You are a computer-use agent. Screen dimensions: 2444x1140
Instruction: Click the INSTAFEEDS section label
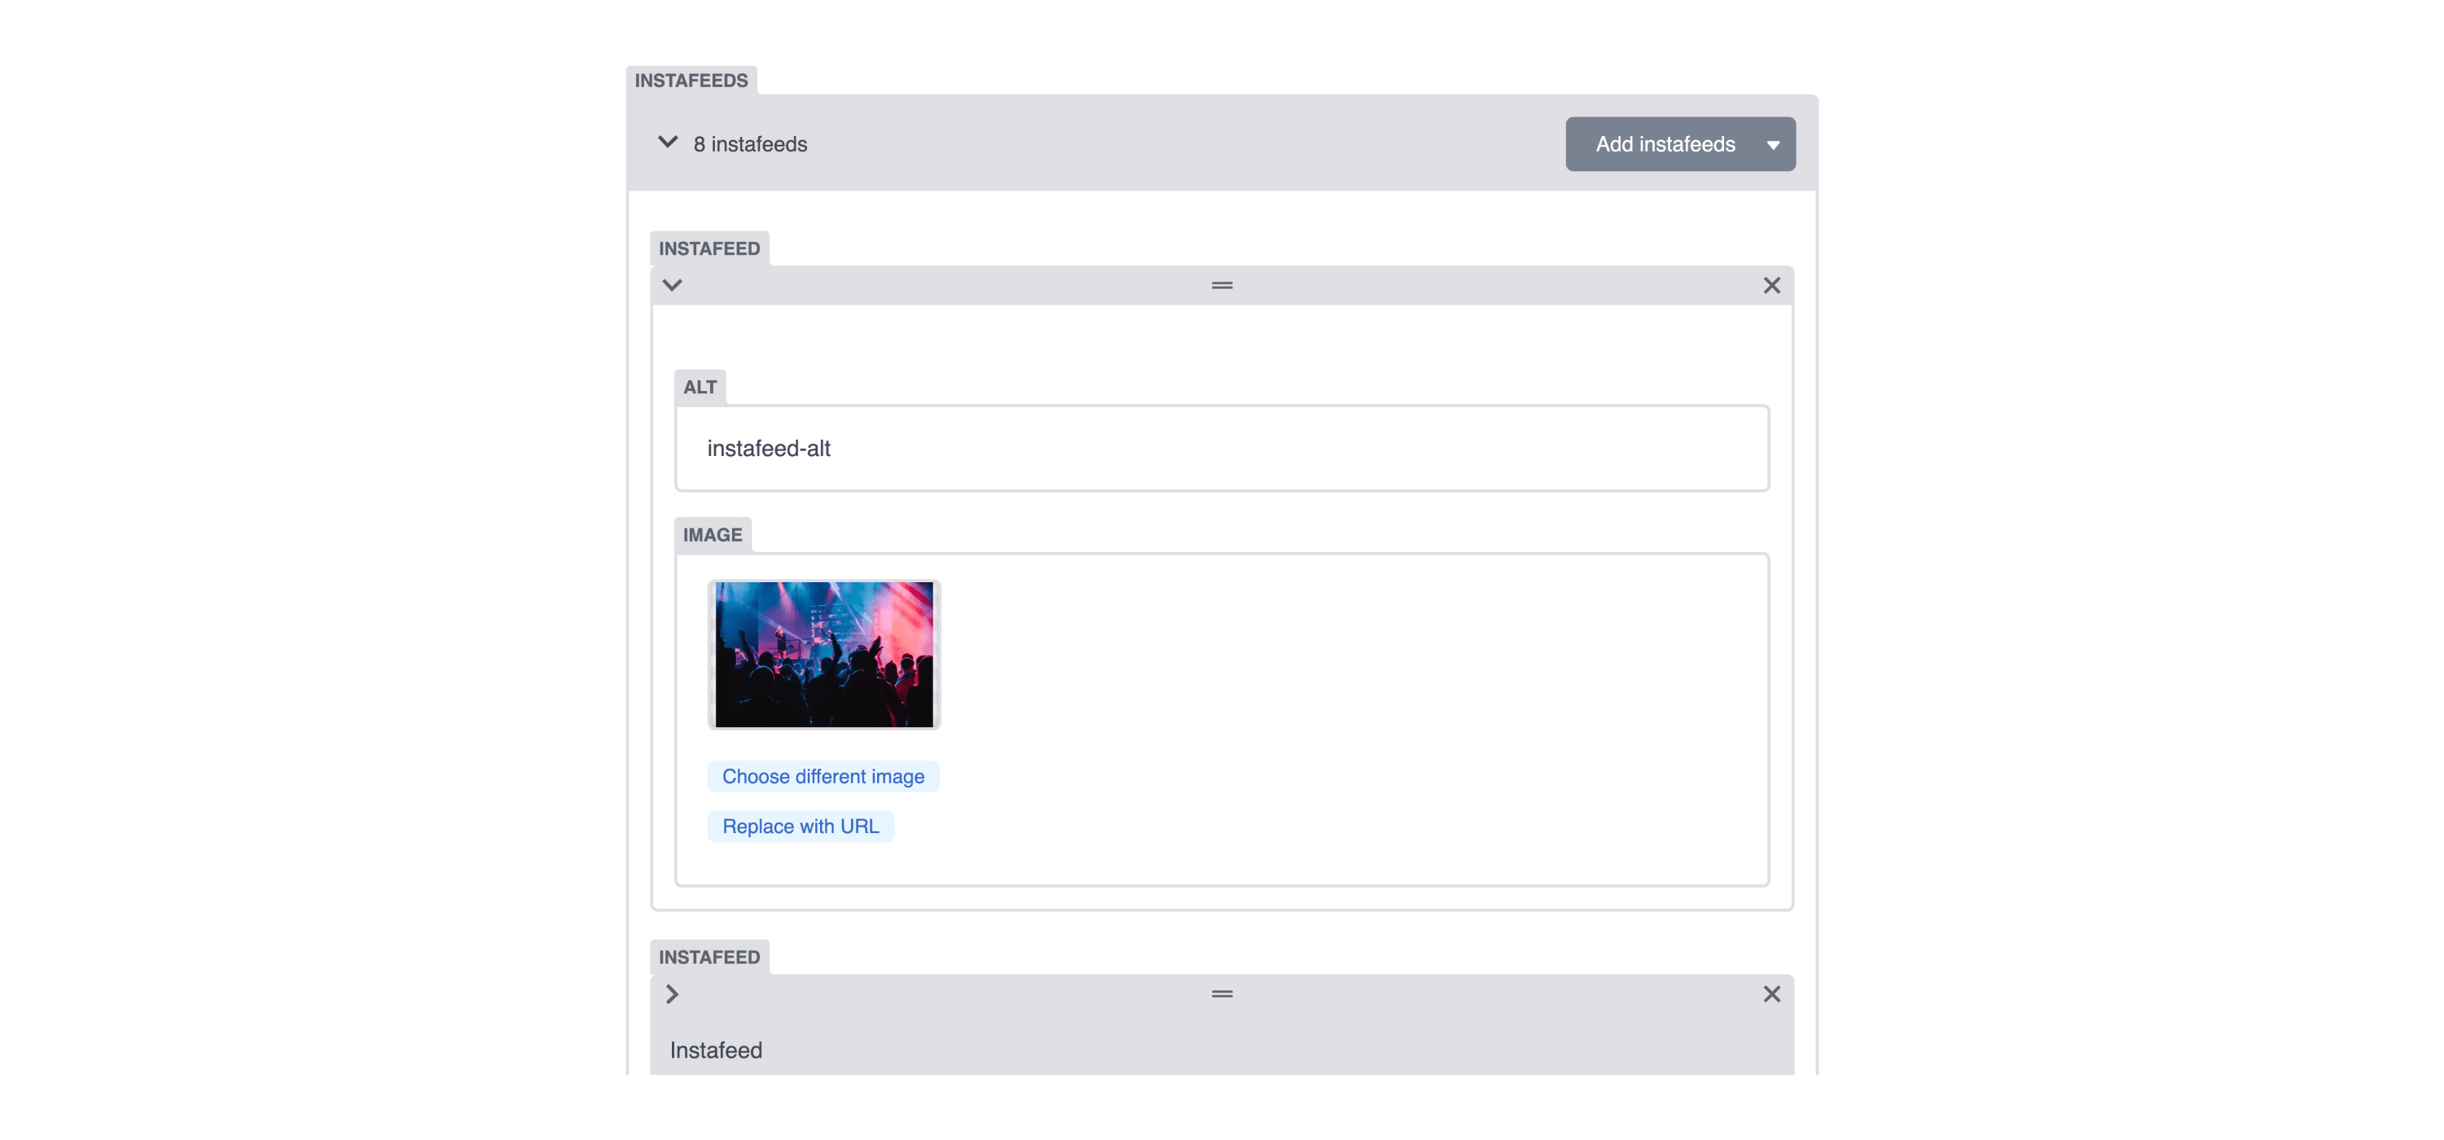[x=691, y=81]
